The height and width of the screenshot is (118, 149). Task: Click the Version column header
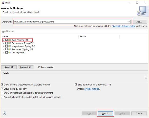pyautogui.click(x=99, y=36)
